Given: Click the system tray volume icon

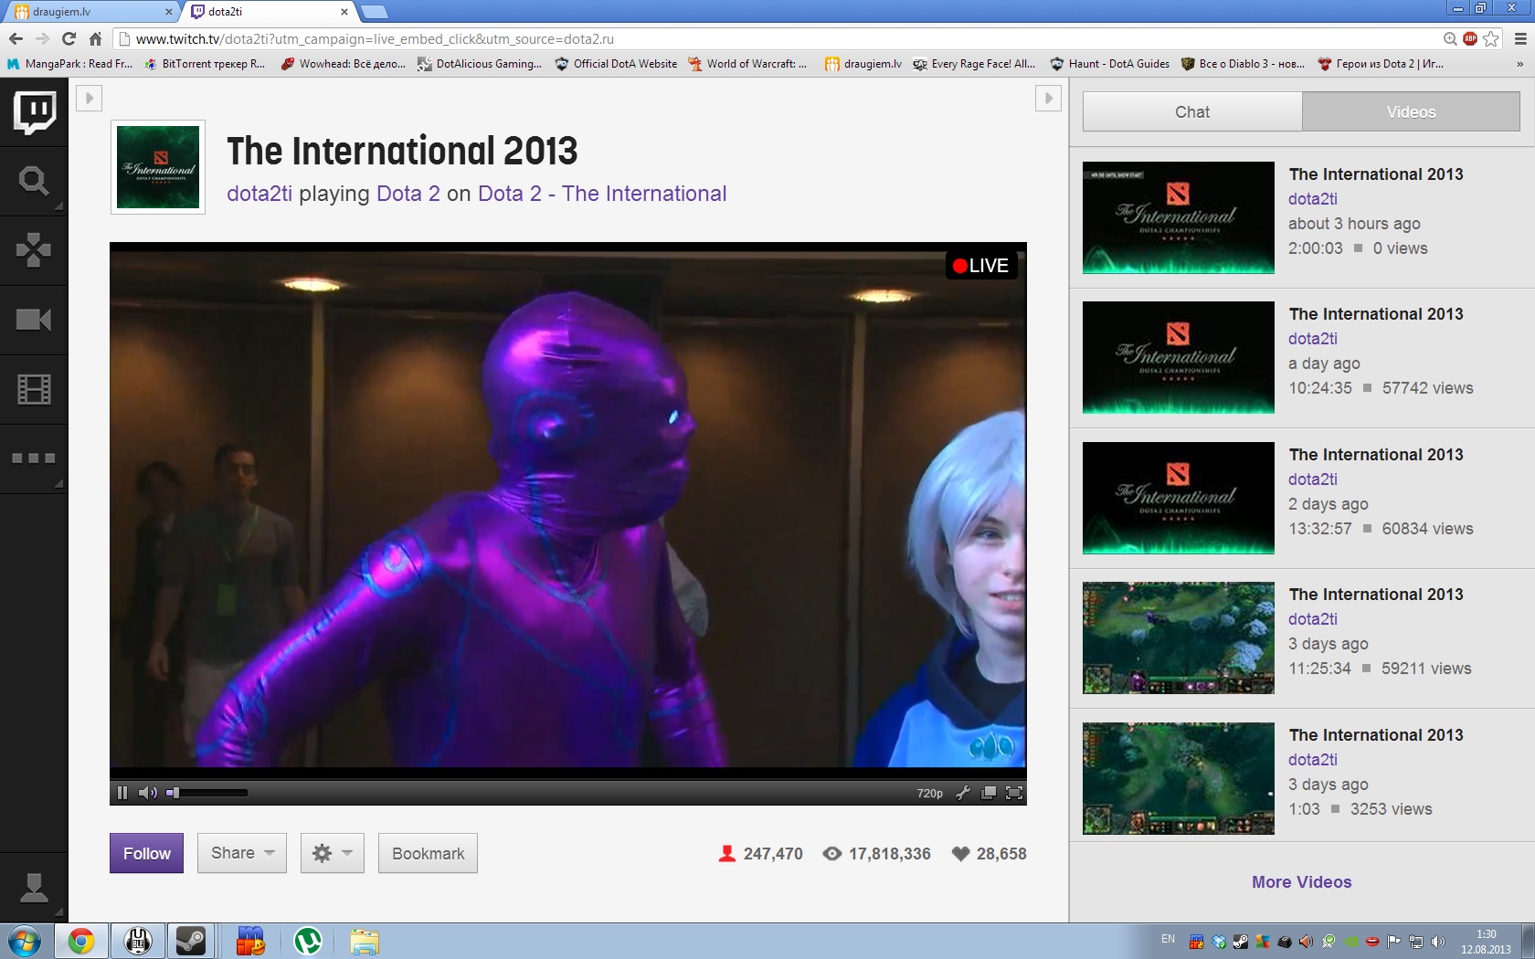Looking at the screenshot, I should point(1438,942).
